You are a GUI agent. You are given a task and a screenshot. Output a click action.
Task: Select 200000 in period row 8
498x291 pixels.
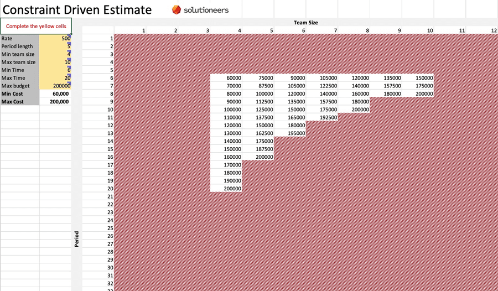pos(418,93)
